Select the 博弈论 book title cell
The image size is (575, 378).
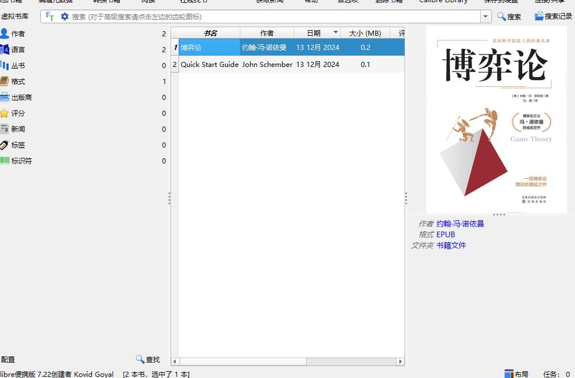pyautogui.click(x=210, y=47)
